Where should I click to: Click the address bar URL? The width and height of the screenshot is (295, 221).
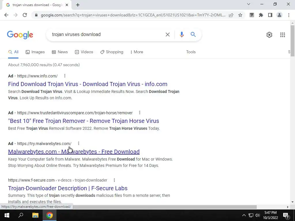[x=133, y=15]
